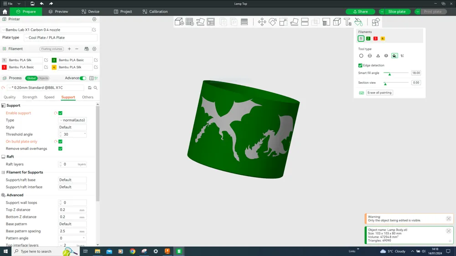Search process settings with the magnifier icon

[x=95, y=87]
